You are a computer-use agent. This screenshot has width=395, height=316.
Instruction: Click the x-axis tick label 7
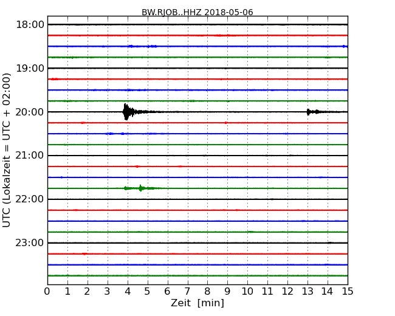click(187, 292)
